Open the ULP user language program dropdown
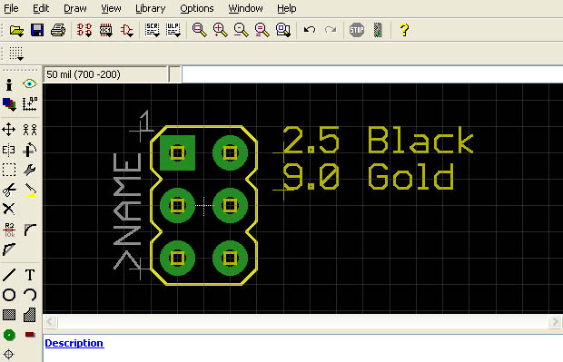563x362 pixels. point(173,30)
